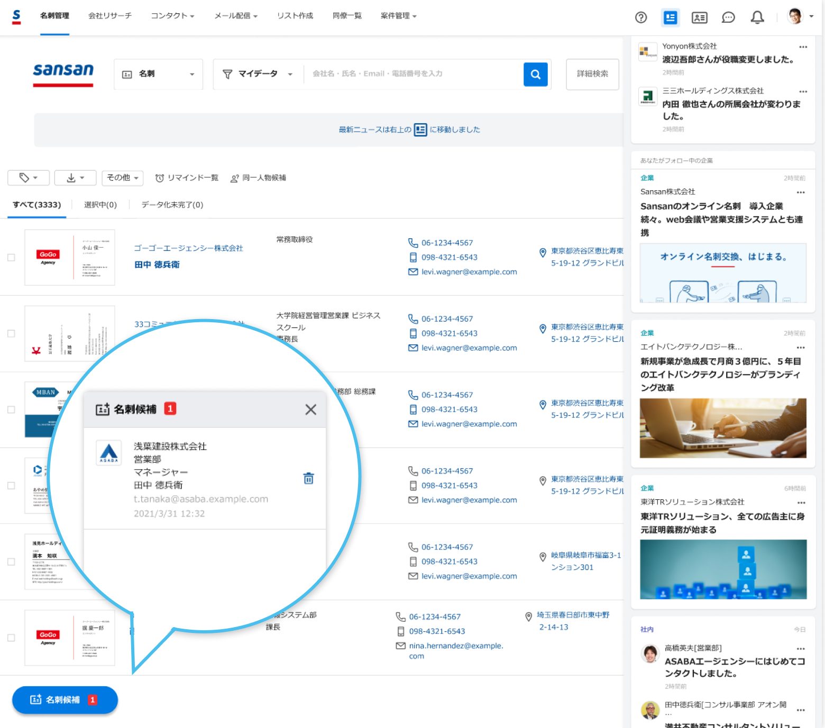The image size is (825, 728).
Task: Open more options for エイトバンクテクノロジー news
Action: tap(801, 348)
